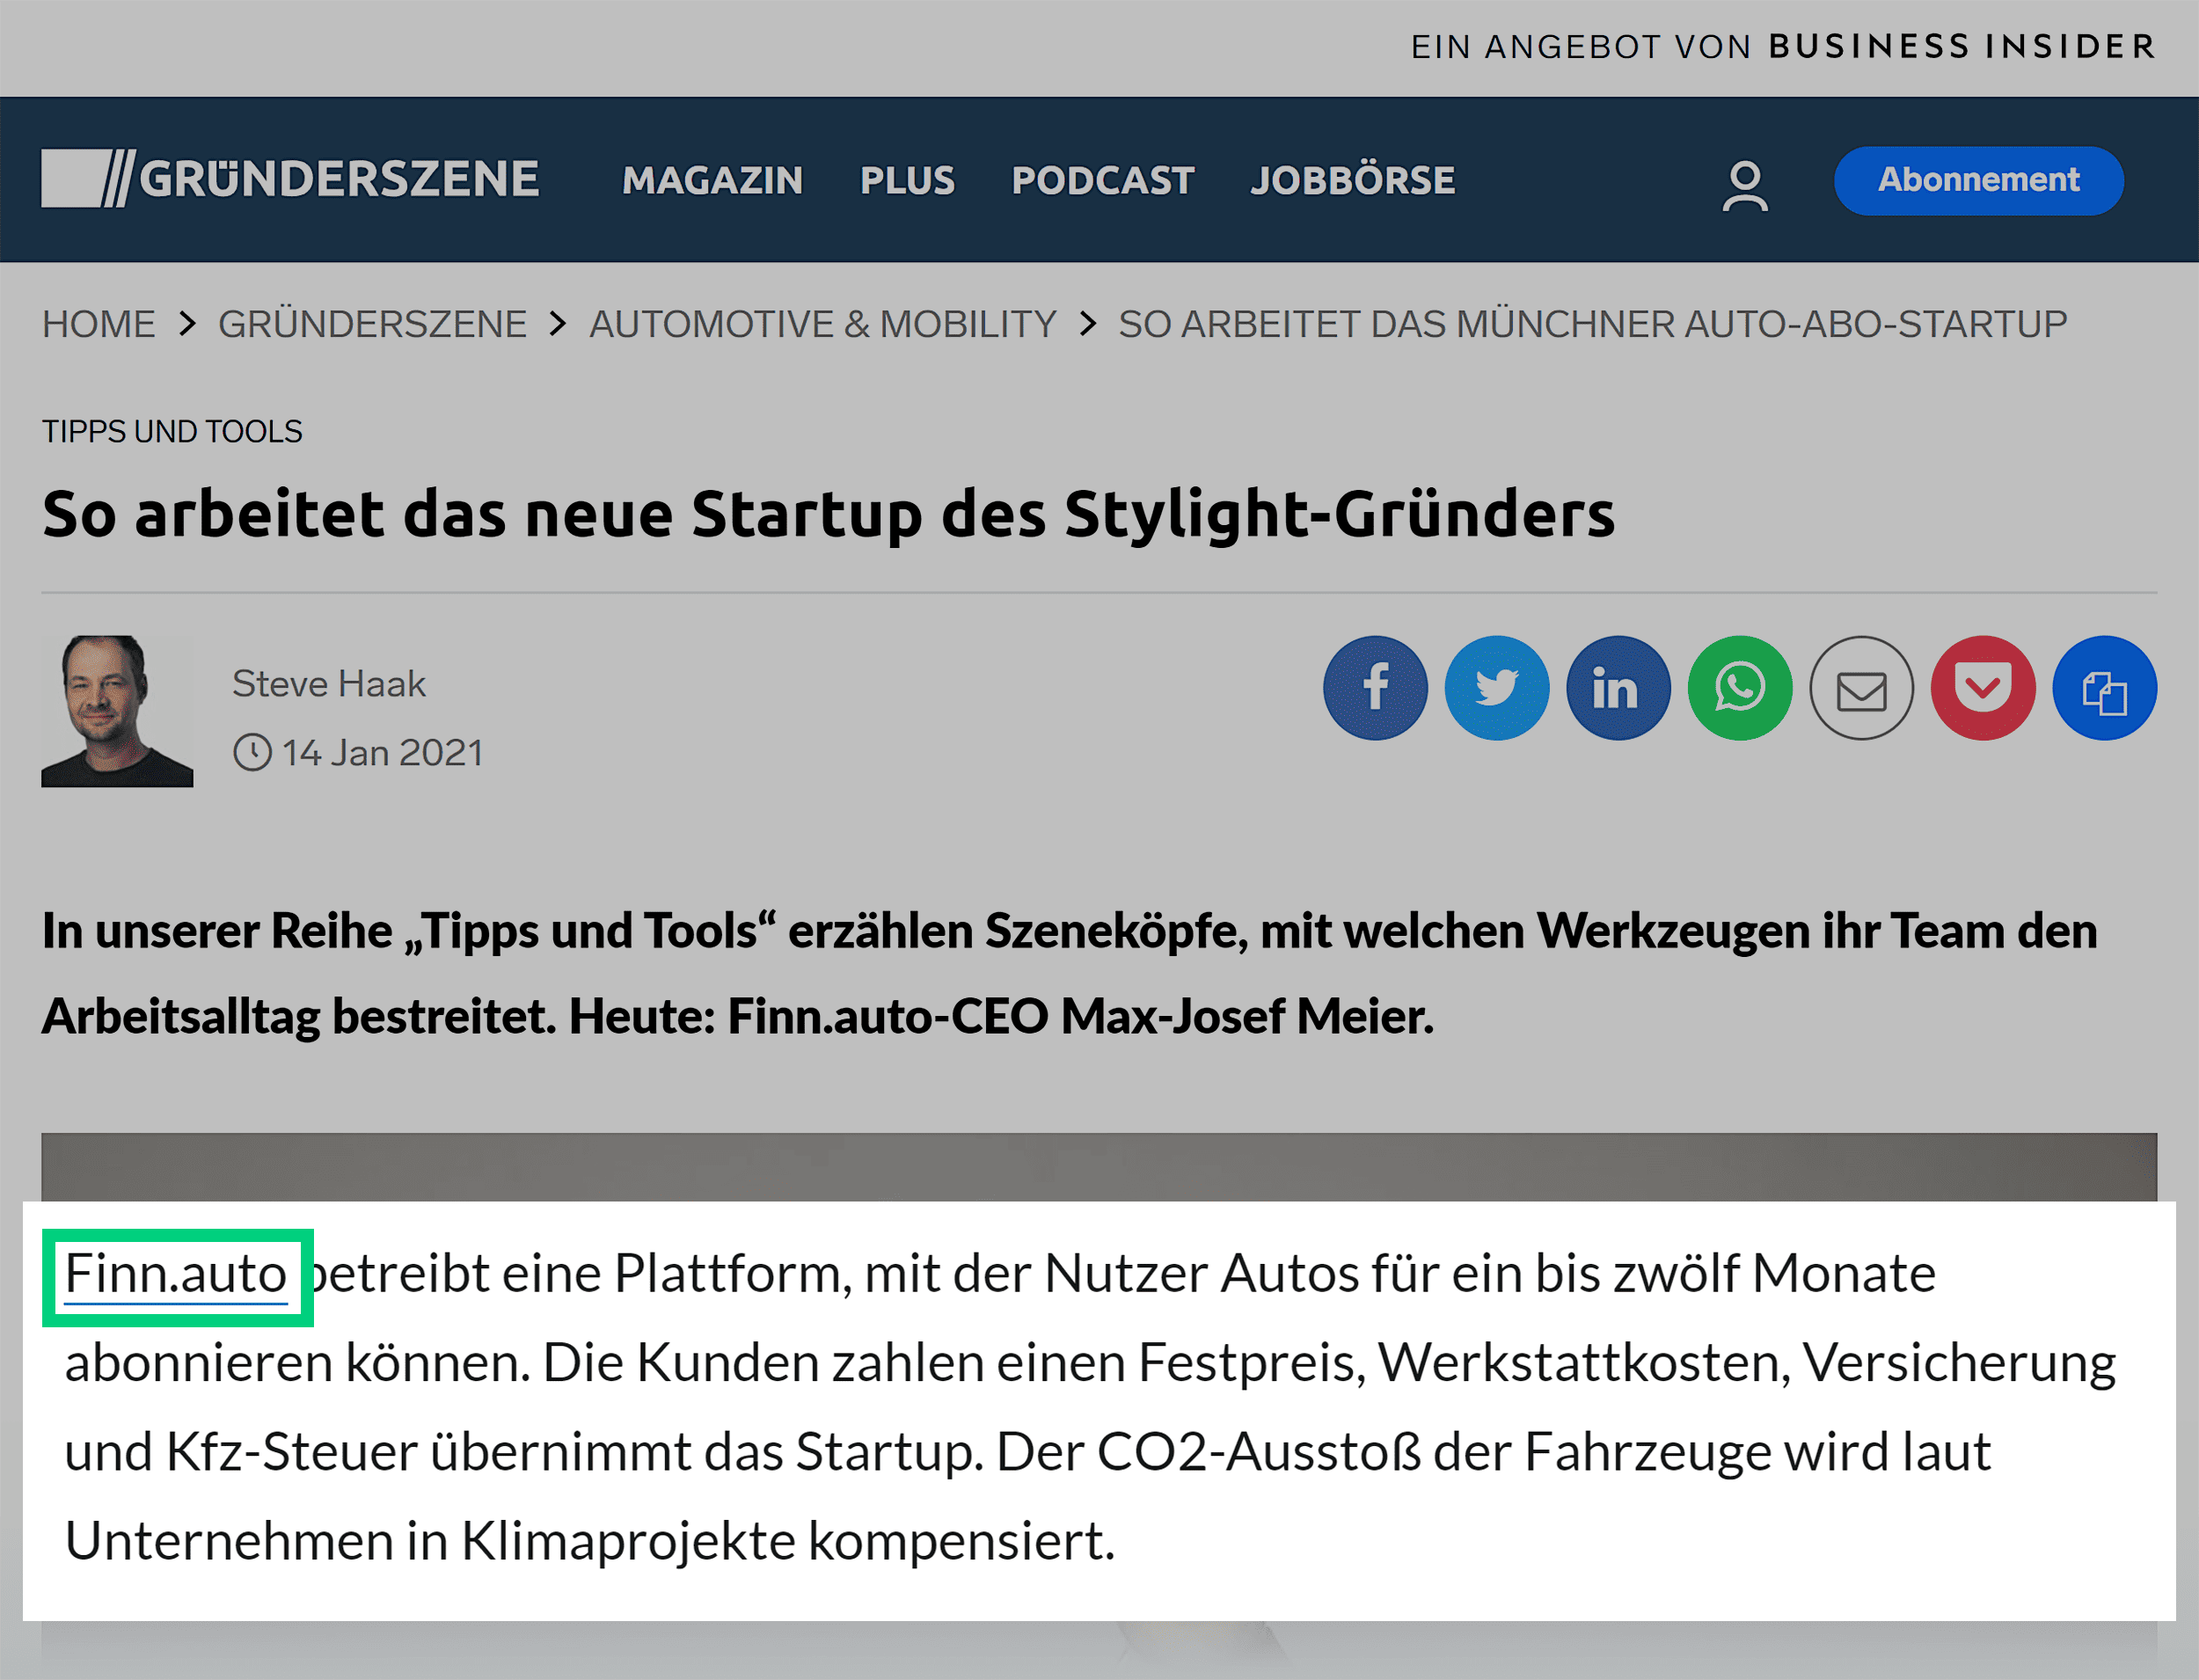Click the BUSINESS INSIDER text at top
This screenshot has height=1680, width=2199.
click(1962, 46)
